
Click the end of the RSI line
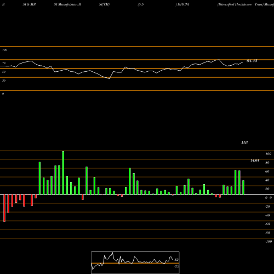pyautogui.click(x=243, y=62)
